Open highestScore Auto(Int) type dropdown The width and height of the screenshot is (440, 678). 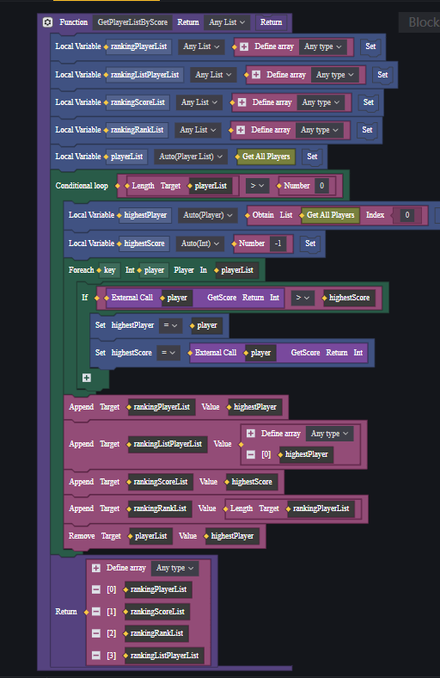coord(200,243)
